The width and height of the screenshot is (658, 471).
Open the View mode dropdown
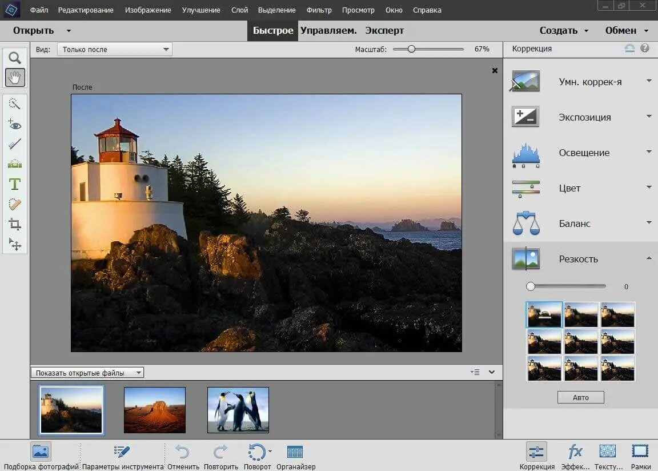[114, 49]
